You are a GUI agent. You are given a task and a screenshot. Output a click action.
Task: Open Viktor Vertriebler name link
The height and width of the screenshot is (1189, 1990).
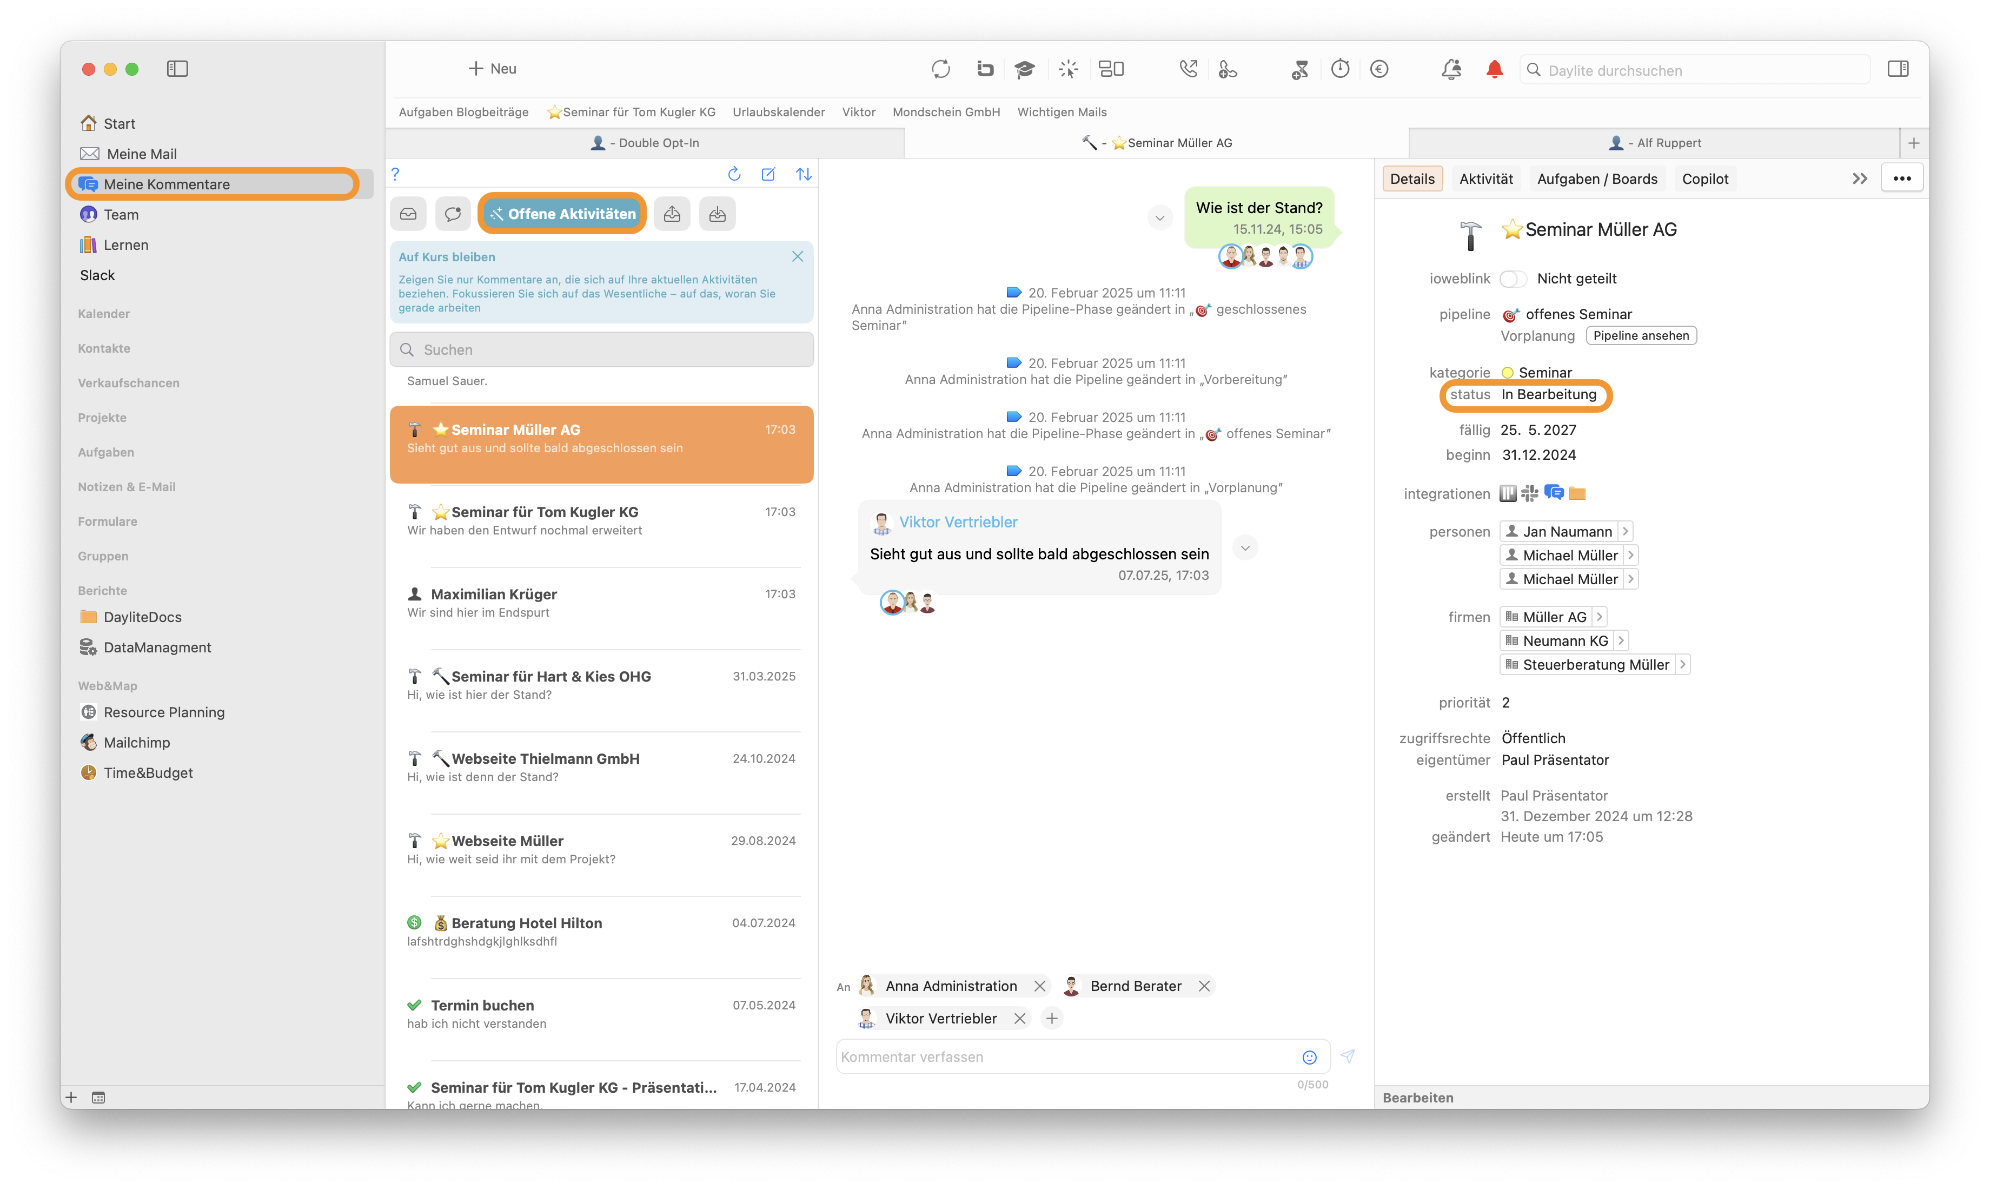coord(958,521)
